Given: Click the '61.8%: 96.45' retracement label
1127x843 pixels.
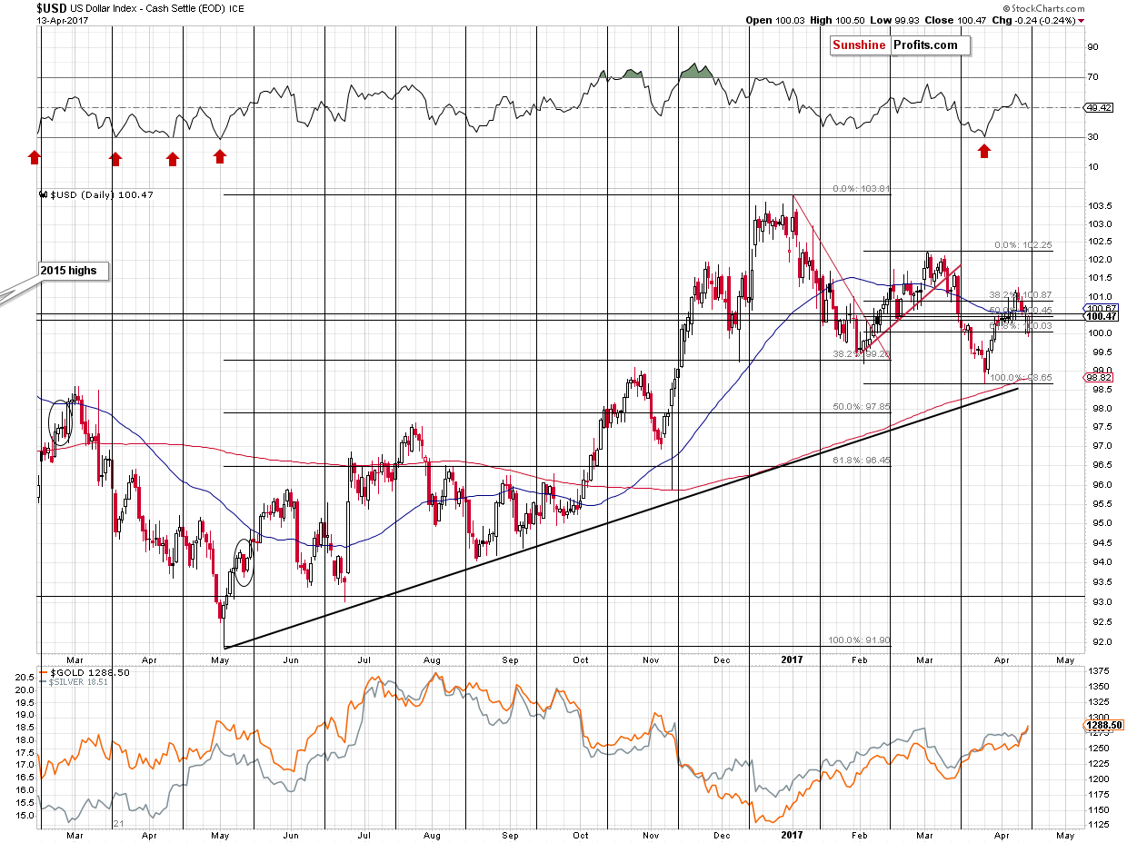Looking at the screenshot, I should [x=862, y=461].
